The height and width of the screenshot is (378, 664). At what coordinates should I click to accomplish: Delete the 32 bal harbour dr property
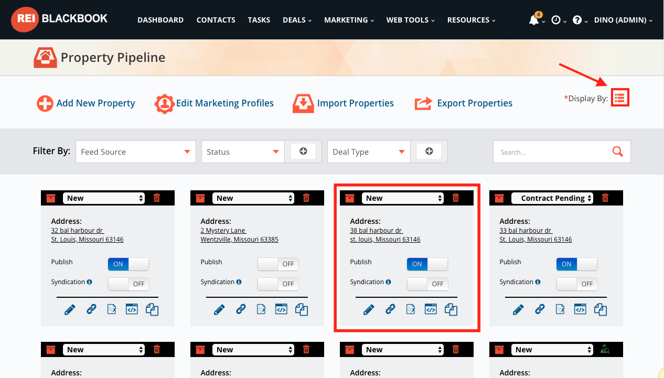click(x=157, y=198)
